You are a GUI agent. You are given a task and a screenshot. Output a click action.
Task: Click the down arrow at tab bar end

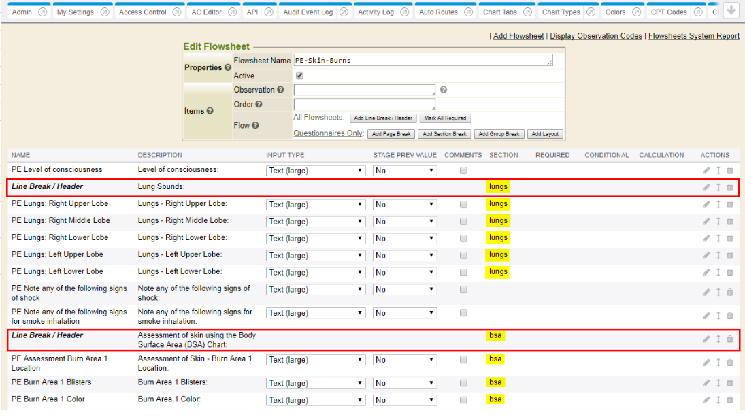(x=731, y=10)
